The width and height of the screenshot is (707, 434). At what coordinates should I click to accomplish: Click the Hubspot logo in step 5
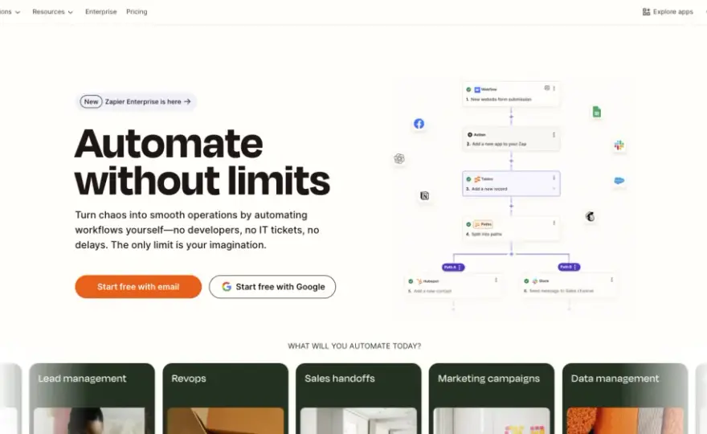point(419,281)
